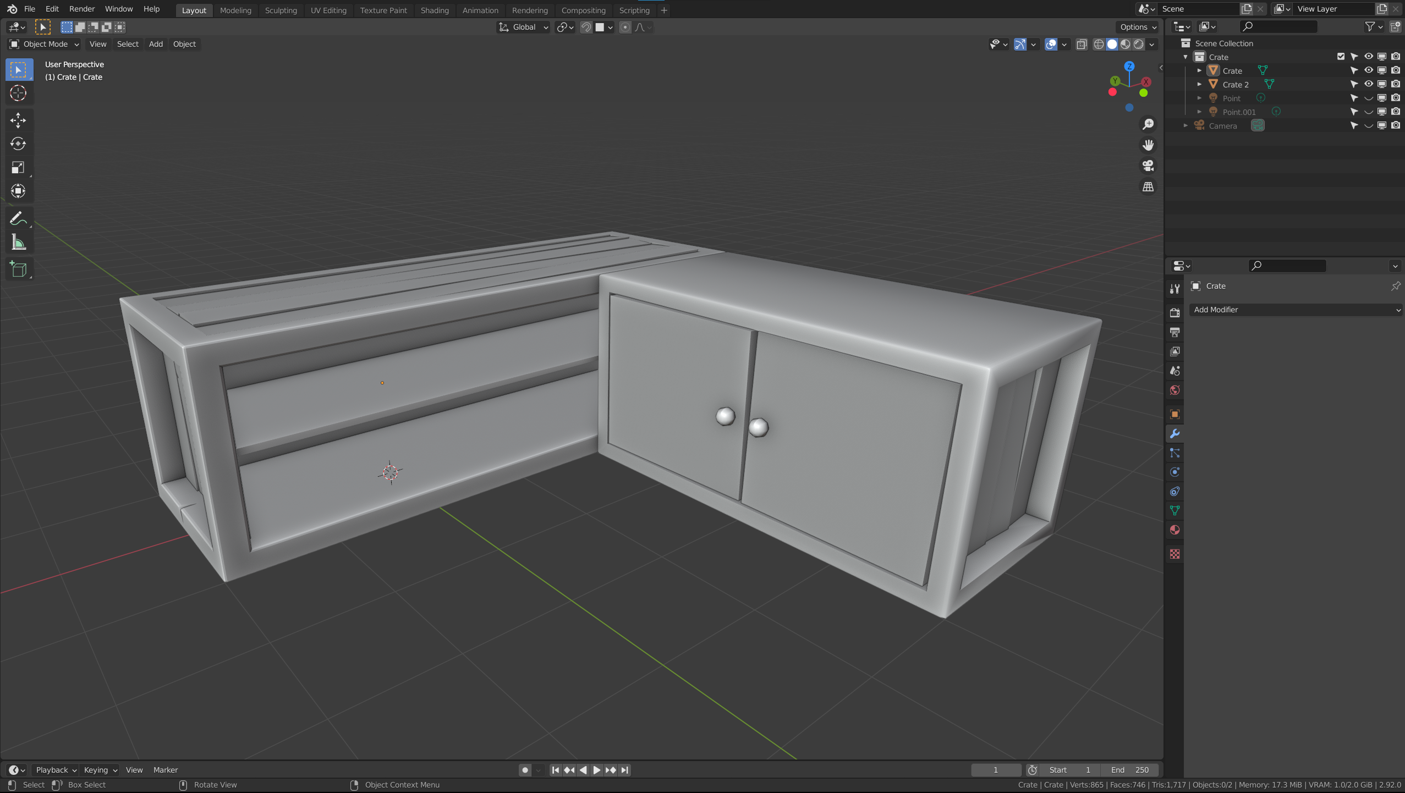The width and height of the screenshot is (1405, 793).
Task: Select the Rotate tool
Action: (18, 144)
